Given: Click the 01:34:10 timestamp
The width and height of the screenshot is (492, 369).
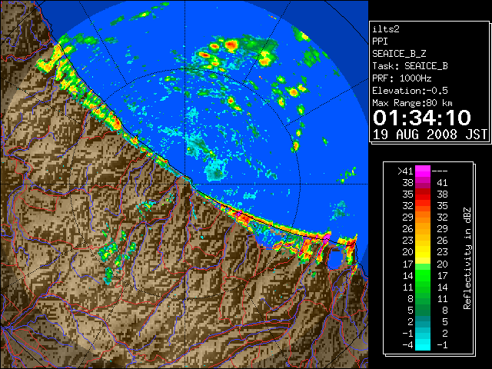Looking at the screenshot, I should tap(422, 118).
